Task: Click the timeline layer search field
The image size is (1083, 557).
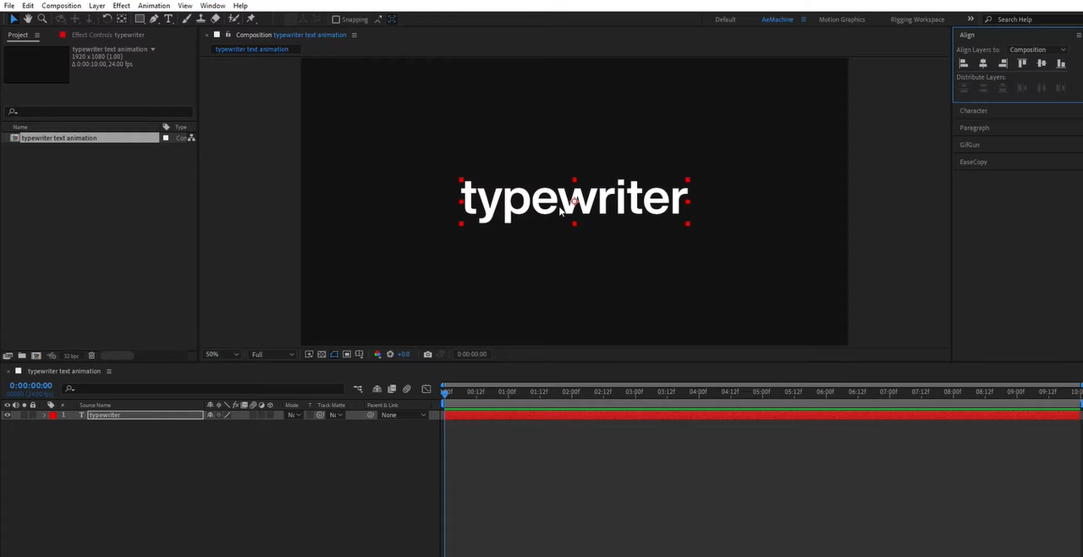Action: [204, 389]
